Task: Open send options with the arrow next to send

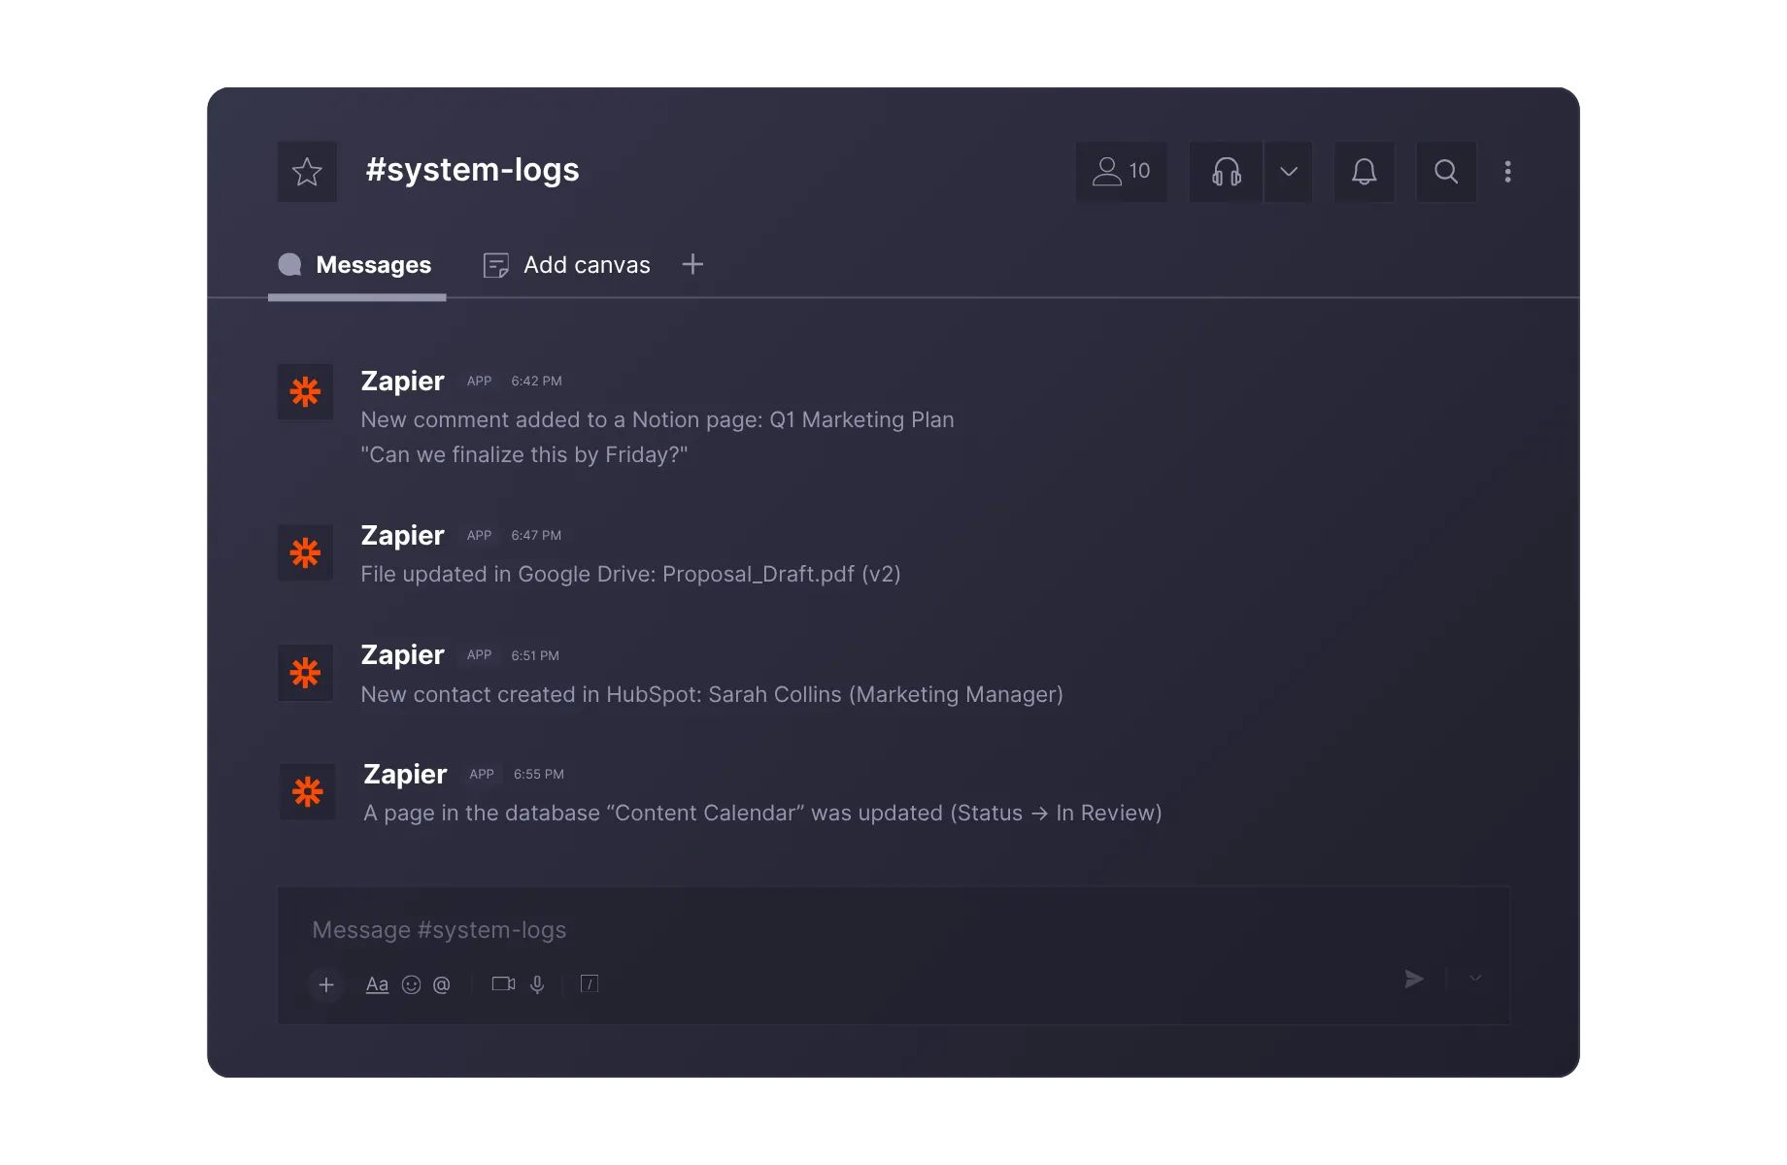Action: (1473, 979)
